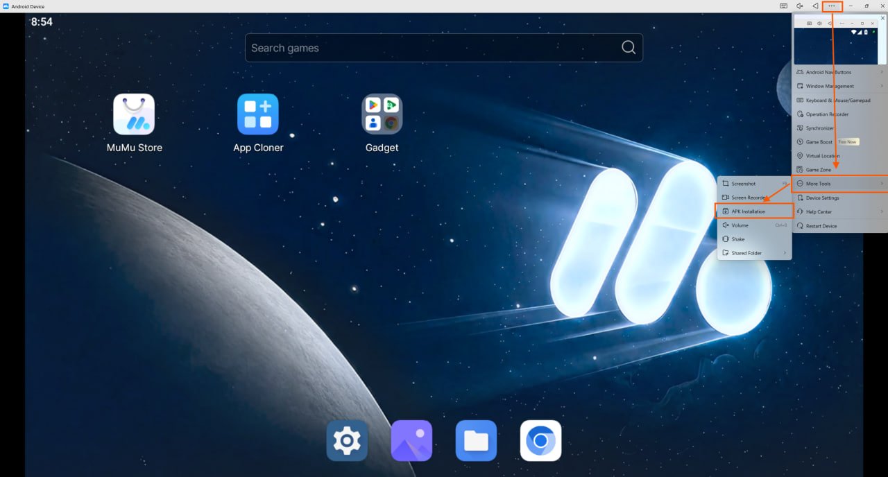Image resolution: width=888 pixels, height=477 pixels.
Task: Click the Android Device window title
Action: tap(28, 6)
